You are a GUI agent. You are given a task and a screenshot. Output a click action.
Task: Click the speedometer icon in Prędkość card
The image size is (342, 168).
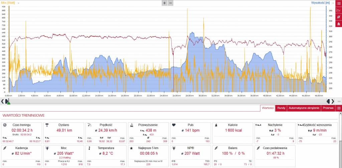pos(89,125)
